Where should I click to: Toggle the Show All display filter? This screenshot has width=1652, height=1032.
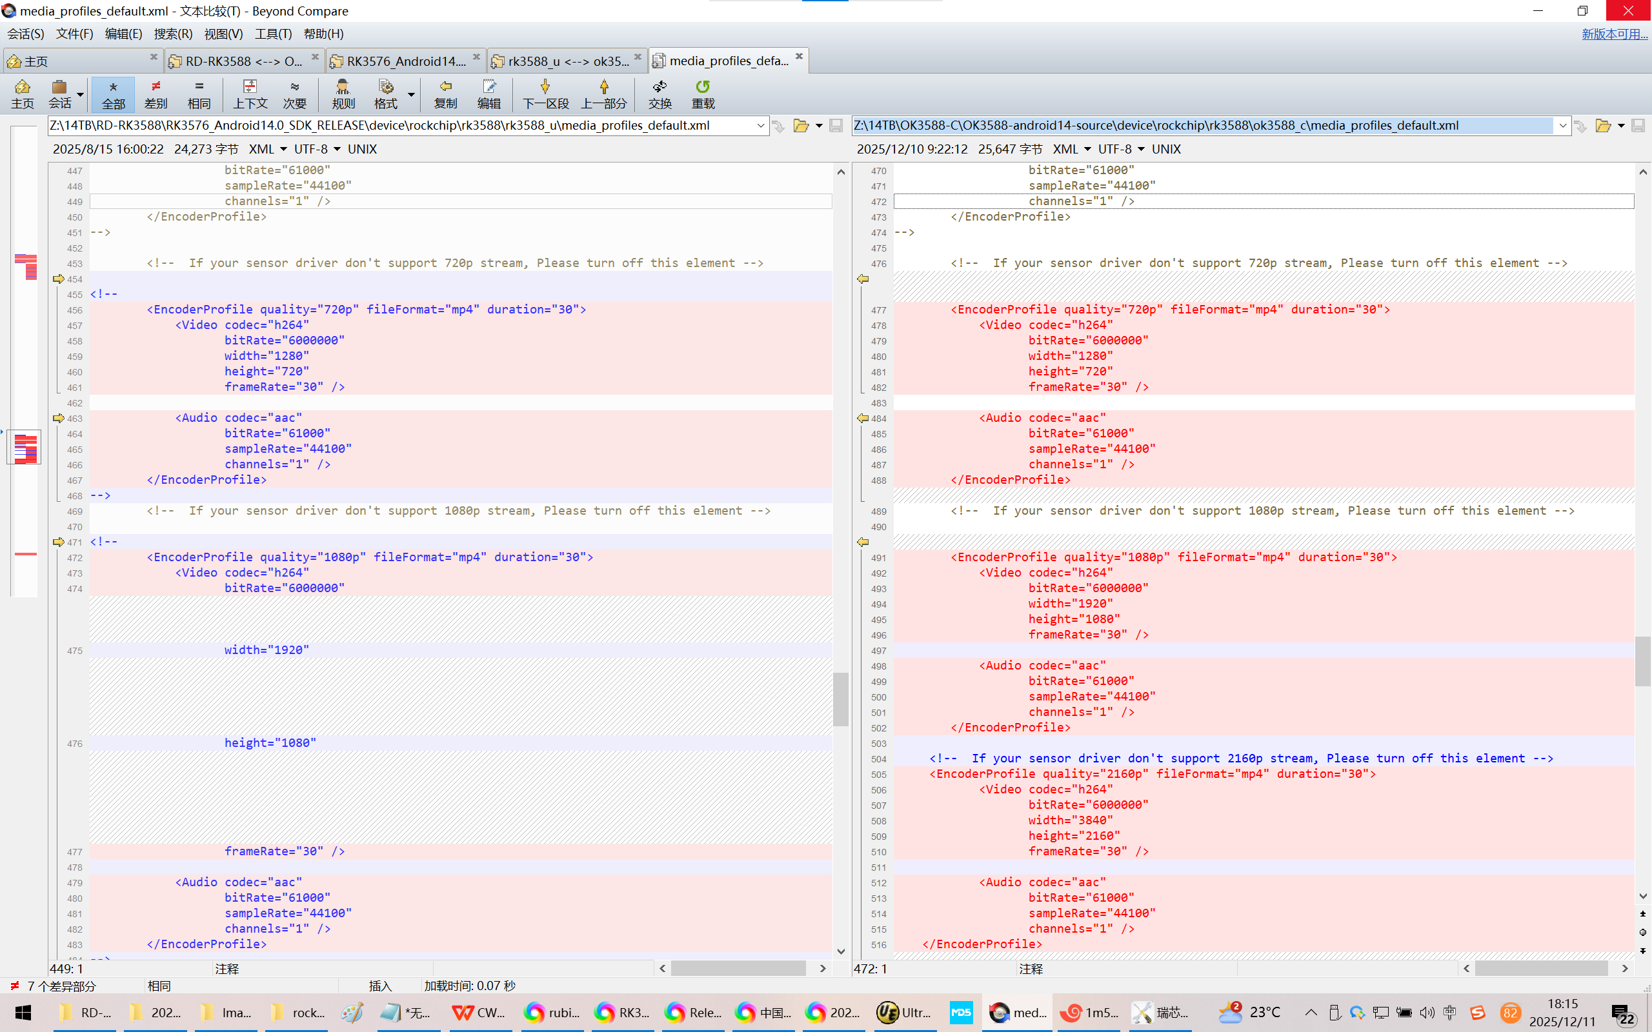(114, 94)
